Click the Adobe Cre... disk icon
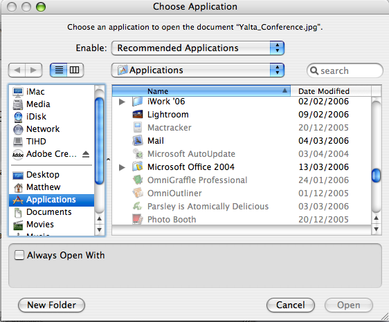 tap(18, 154)
